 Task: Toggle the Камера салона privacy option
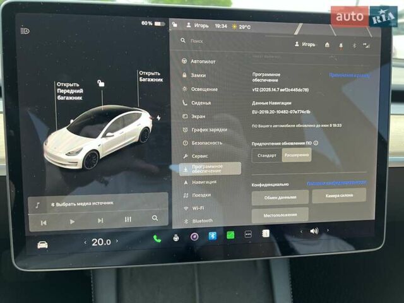339,196
